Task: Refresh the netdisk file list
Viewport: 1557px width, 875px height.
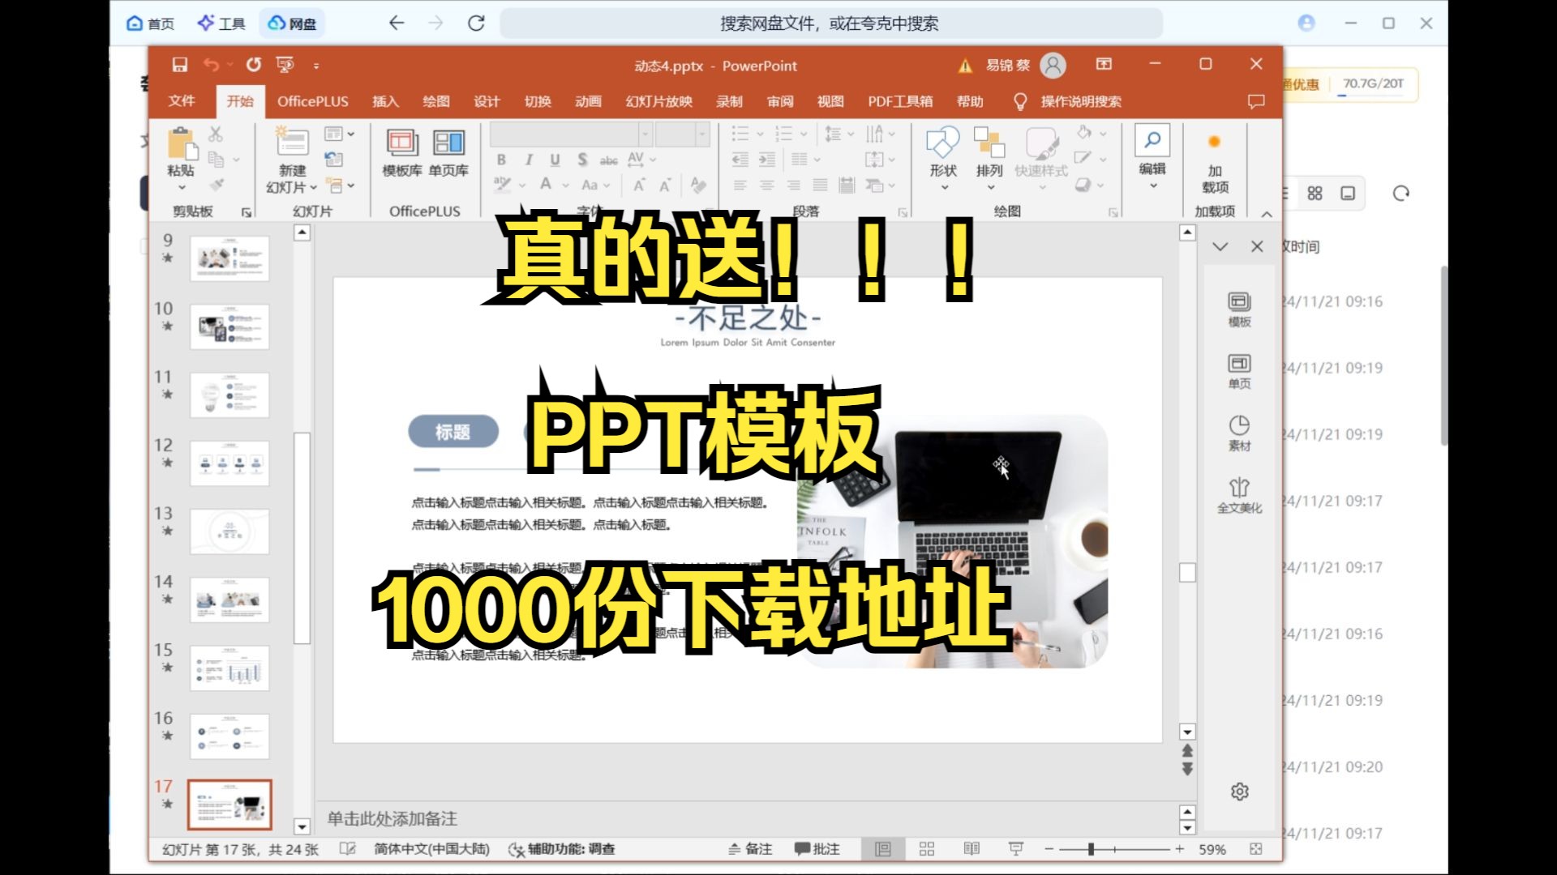Action: point(1400,194)
